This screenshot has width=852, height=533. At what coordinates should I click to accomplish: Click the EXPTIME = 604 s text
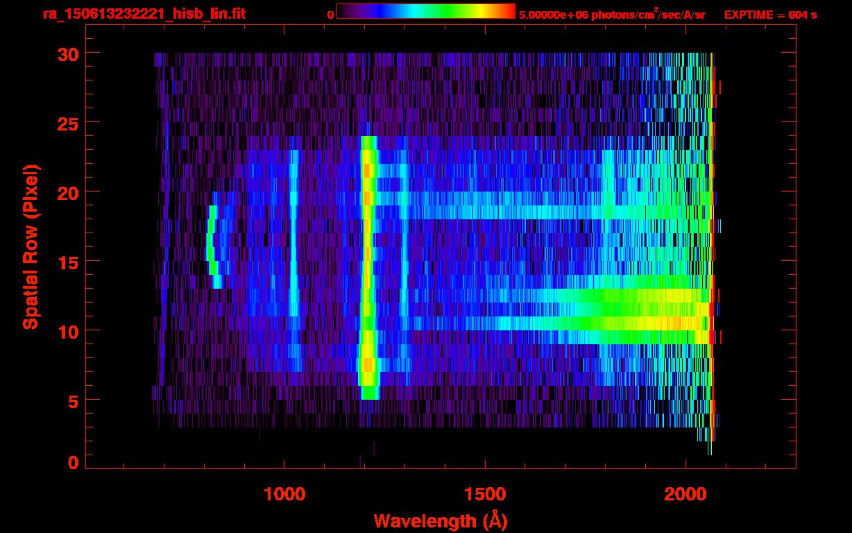click(x=770, y=15)
